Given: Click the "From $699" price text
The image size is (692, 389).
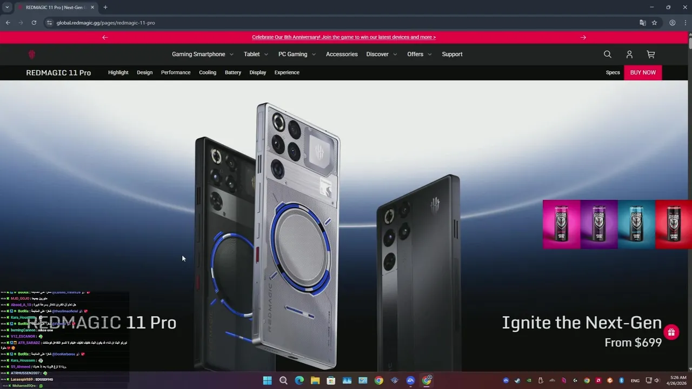Looking at the screenshot, I should [x=633, y=343].
